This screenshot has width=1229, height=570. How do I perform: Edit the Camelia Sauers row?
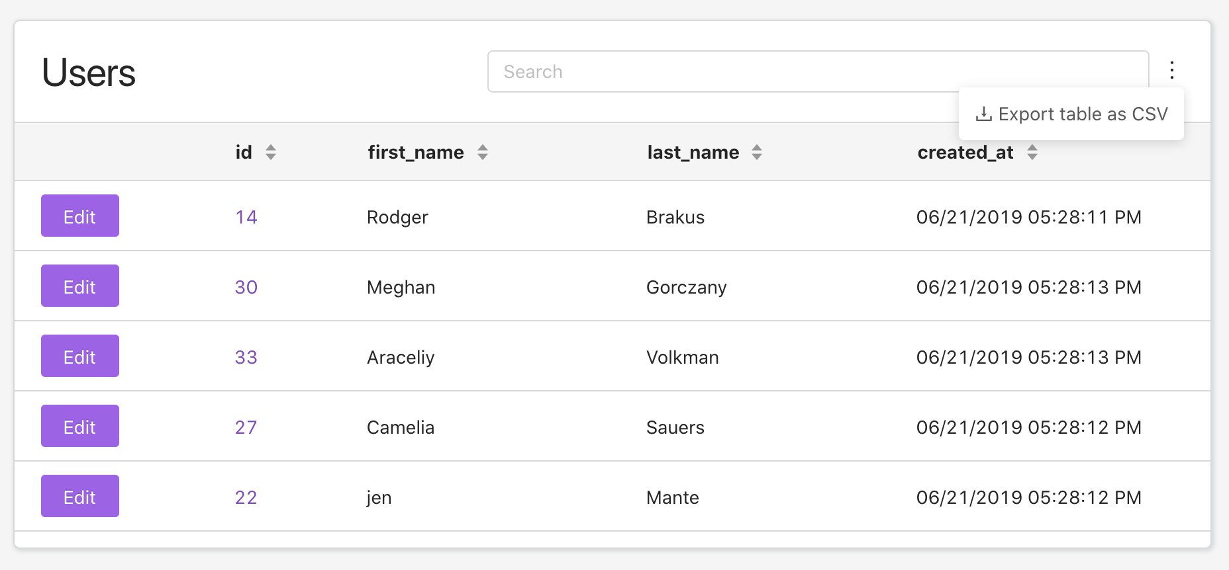click(80, 426)
